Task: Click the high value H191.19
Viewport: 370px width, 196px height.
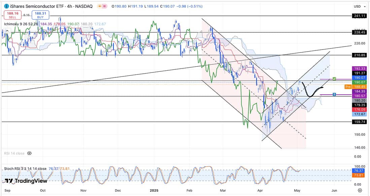Action: click(135, 6)
